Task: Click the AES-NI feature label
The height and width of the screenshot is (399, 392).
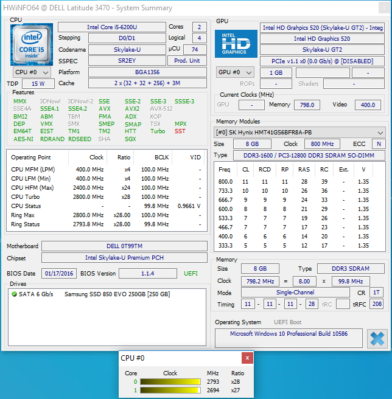Action: point(23,139)
